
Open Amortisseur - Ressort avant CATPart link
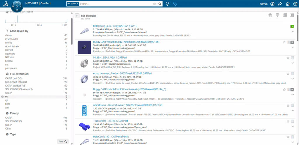click(x=128, y=105)
